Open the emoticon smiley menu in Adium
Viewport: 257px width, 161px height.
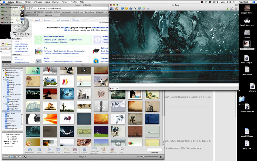[127, 8]
